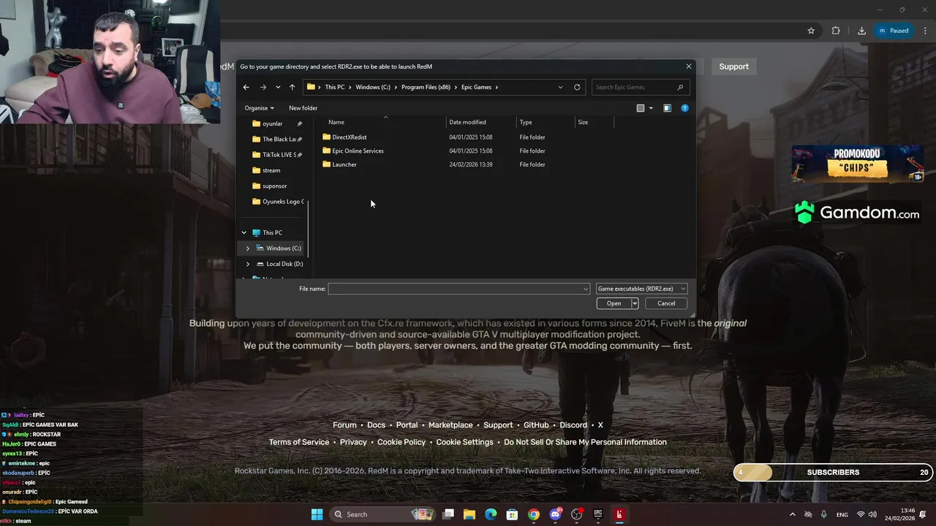Viewport: 936px width, 526px height.
Task: Sort by Type column header
Action: coord(526,122)
